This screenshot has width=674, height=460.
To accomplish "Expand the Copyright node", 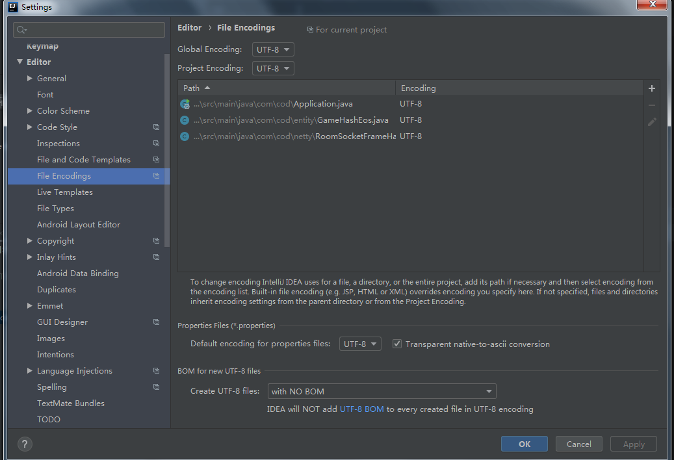I will pos(30,241).
